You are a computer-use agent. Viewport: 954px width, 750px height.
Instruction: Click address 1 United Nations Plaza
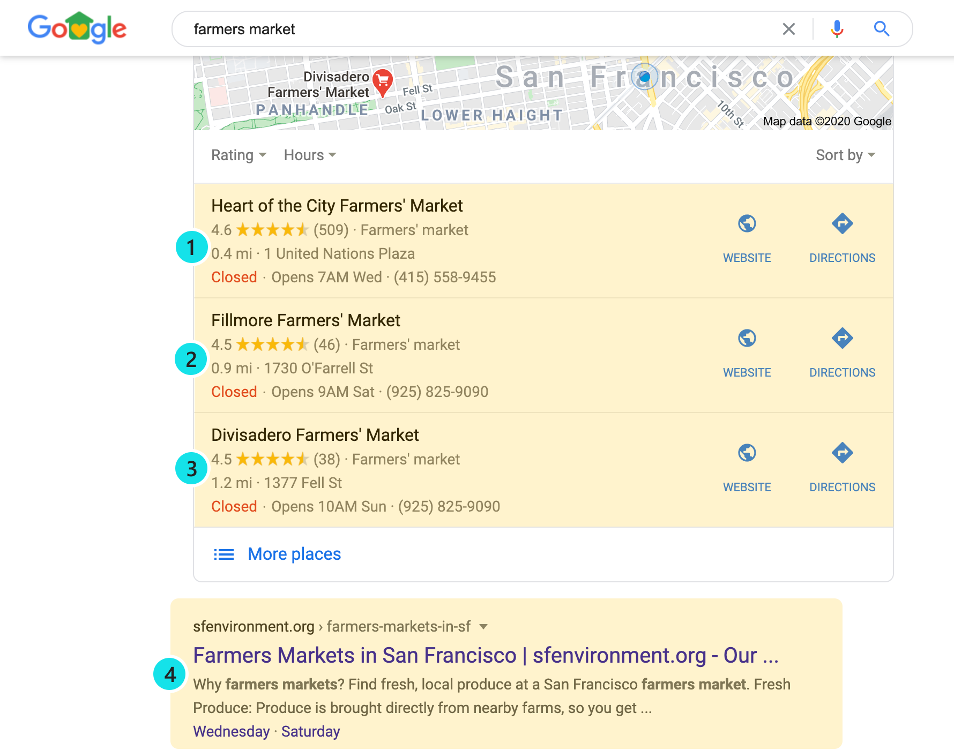[339, 254]
